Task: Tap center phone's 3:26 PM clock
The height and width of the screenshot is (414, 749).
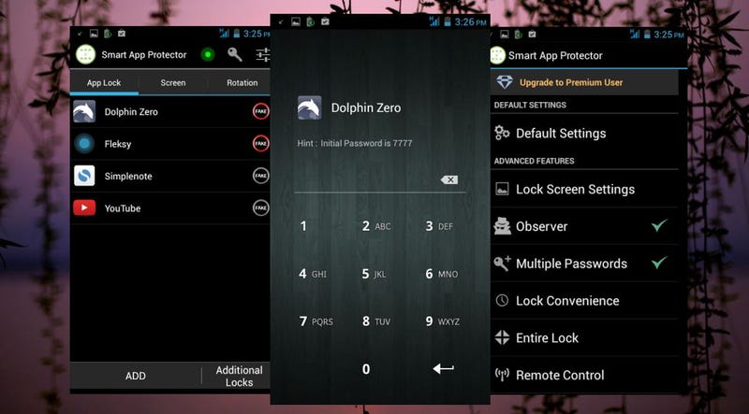Action: tap(471, 21)
